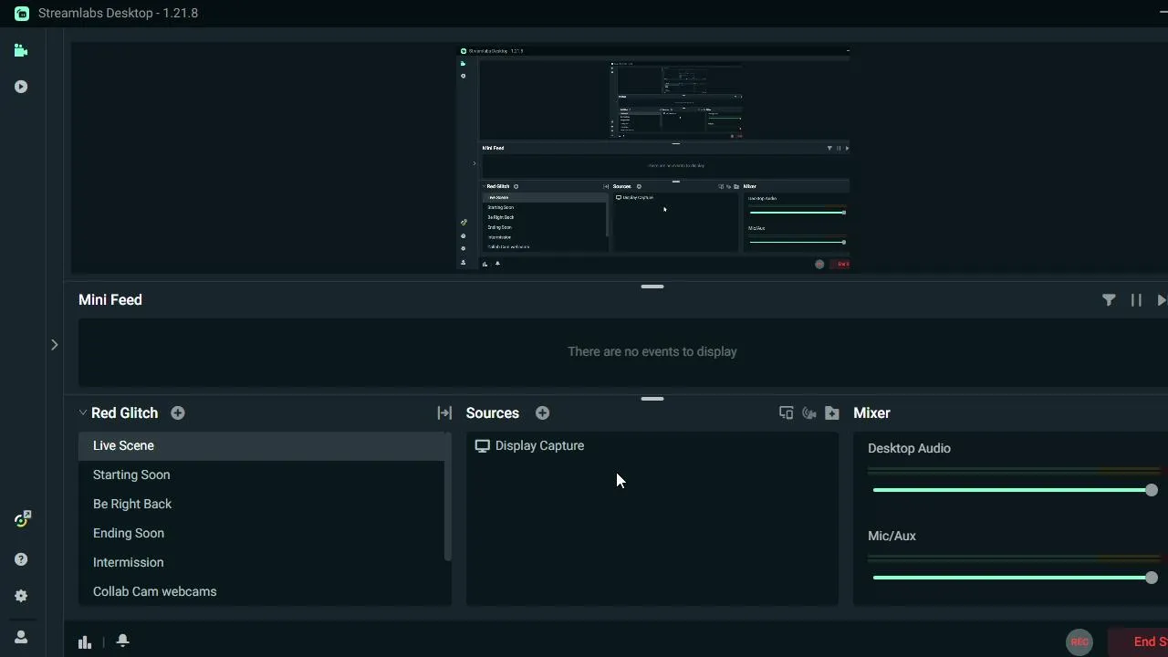
Task: Add a new scene with plus icon
Action: pyautogui.click(x=178, y=413)
